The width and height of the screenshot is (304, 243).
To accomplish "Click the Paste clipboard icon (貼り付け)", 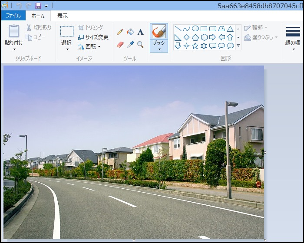I will tap(14, 31).
